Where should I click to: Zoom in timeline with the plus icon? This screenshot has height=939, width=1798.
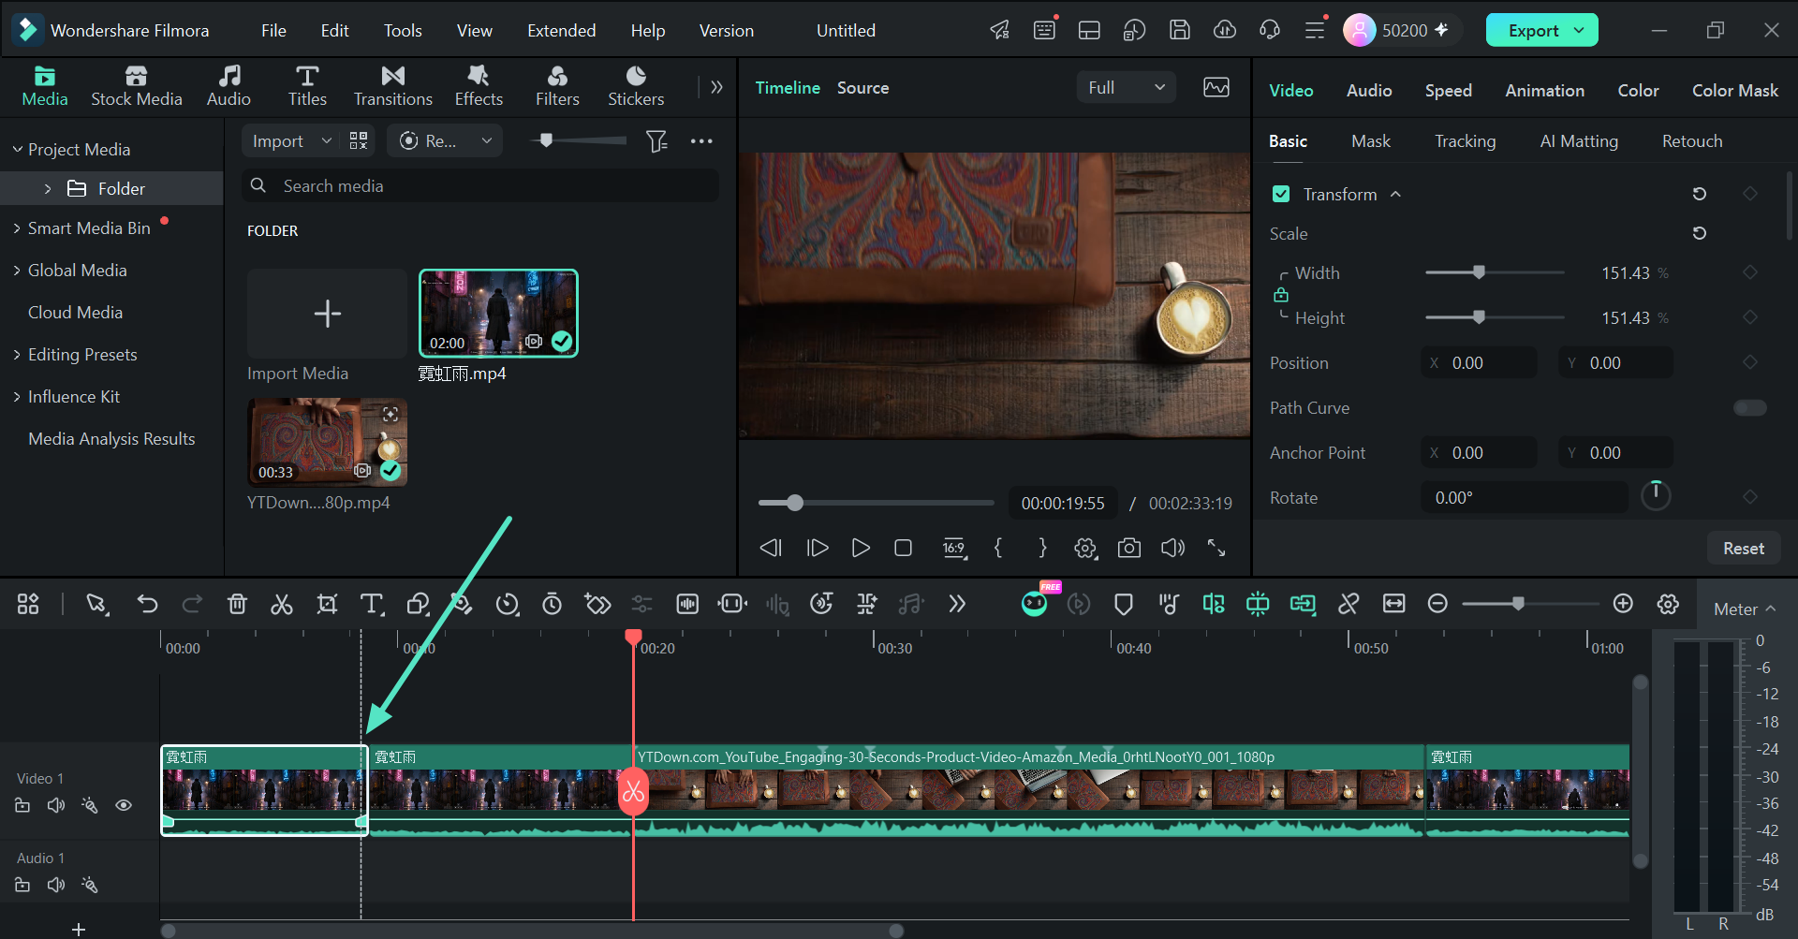tap(1623, 605)
